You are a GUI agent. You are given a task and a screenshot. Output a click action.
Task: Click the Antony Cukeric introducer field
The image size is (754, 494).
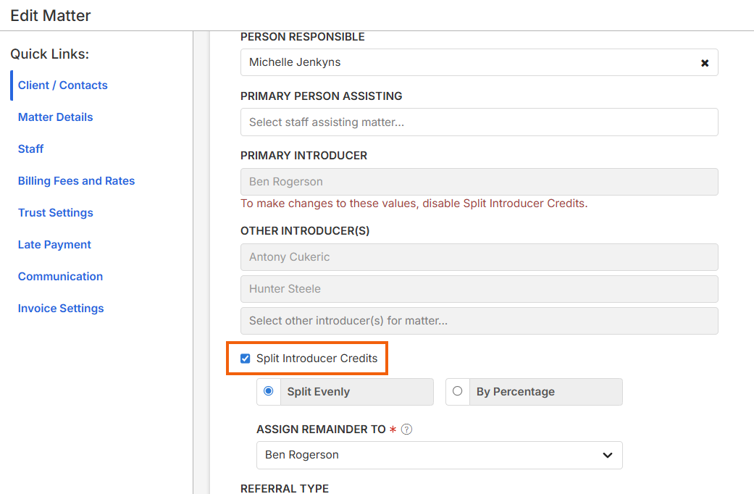click(479, 257)
